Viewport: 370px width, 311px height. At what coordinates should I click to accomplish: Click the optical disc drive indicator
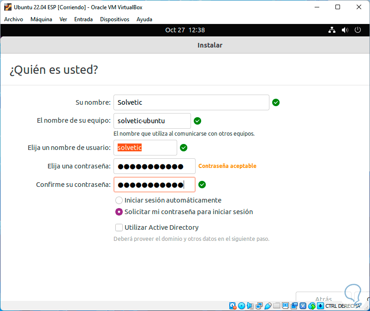tap(241, 306)
